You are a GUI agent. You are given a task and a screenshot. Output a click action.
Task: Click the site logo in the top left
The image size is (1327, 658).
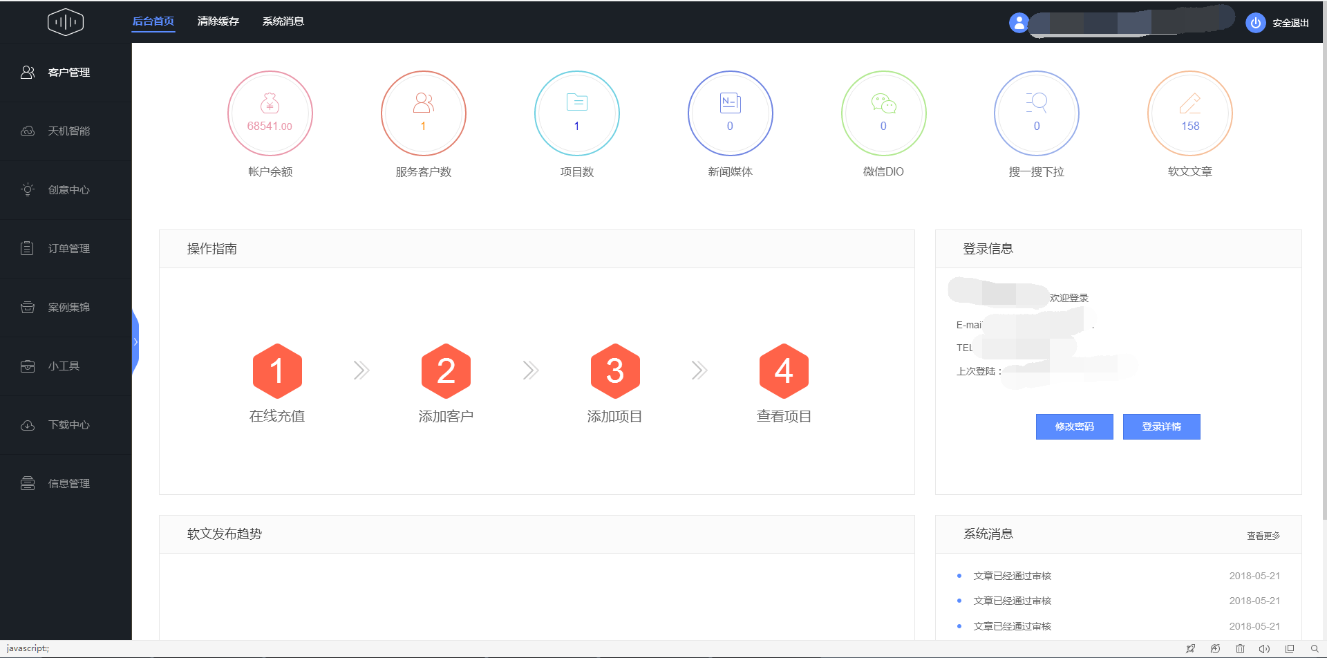pos(66,22)
